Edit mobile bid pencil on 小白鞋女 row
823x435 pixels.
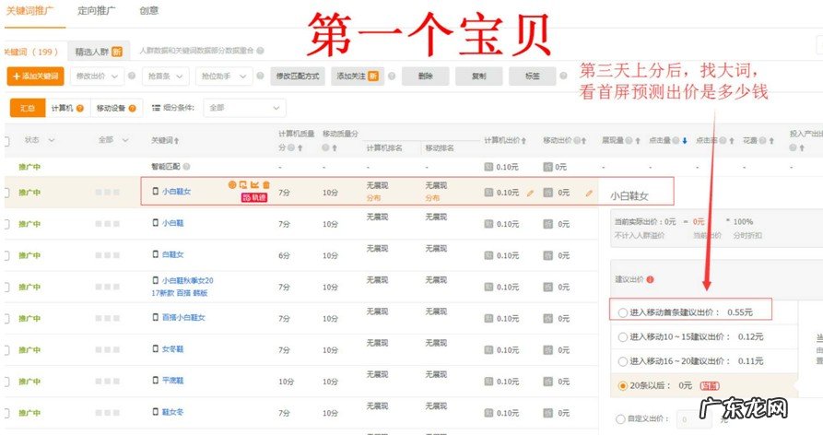click(589, 194)
